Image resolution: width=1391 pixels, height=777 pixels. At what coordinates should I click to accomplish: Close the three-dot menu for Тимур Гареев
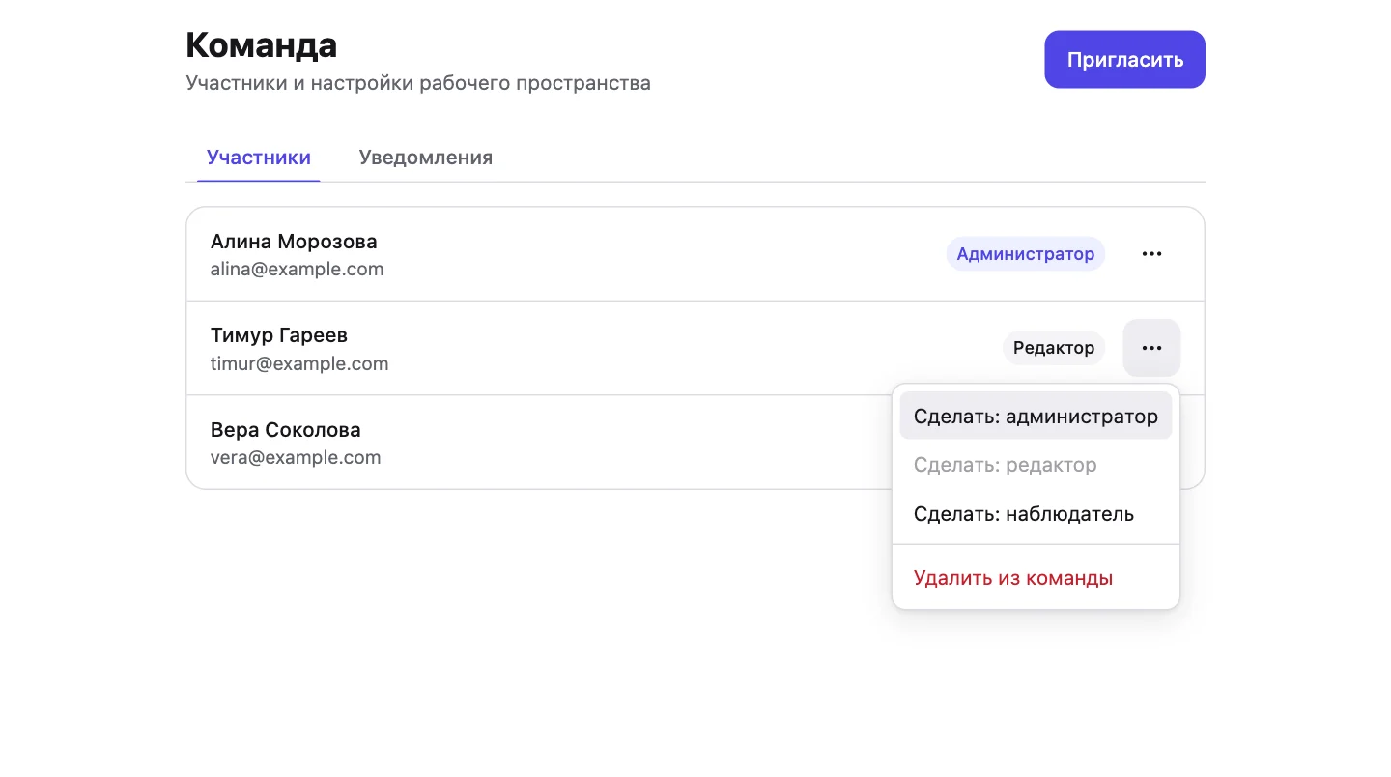click(x=1151, y=348)
